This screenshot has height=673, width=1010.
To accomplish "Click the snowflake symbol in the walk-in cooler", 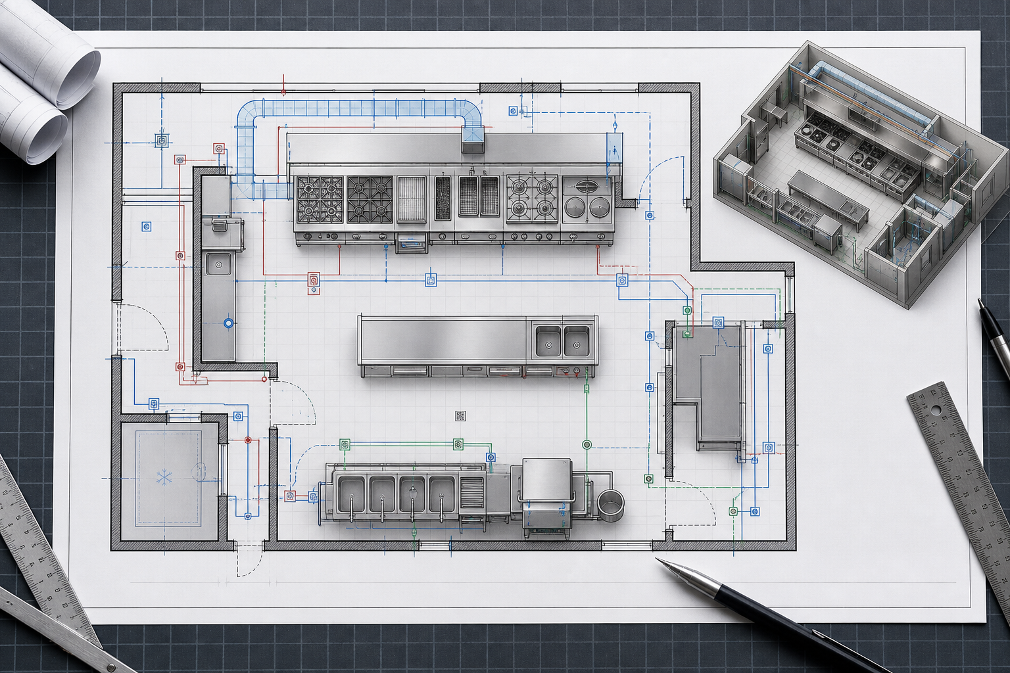I will coord(164,476).
